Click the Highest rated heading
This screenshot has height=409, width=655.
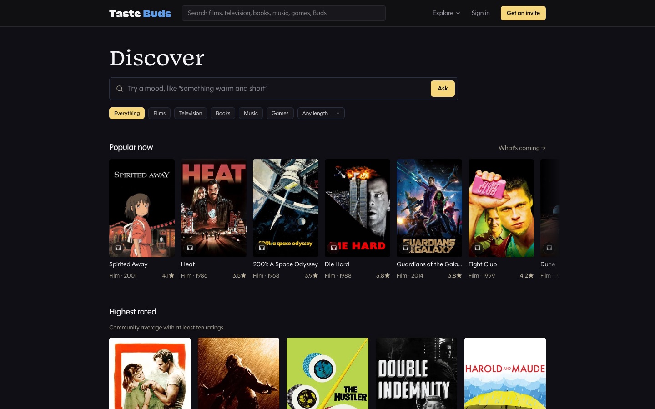pyautogui.click(x=133, y=312)
